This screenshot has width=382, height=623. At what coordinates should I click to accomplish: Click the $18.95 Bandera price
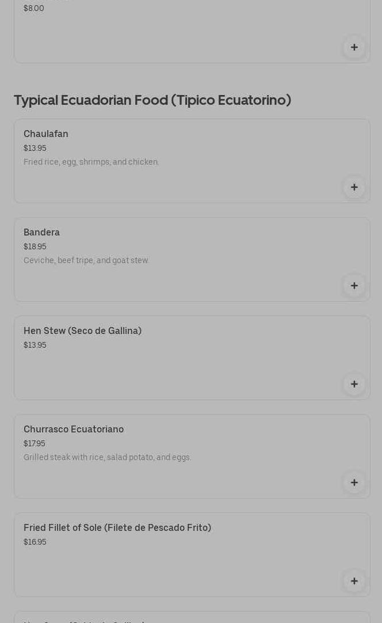pos(35,247)
